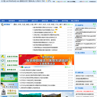Open 水库移民身份查询系统 banner
The width and height of the screenshot is (97, 97).
[x=9, y=77]
